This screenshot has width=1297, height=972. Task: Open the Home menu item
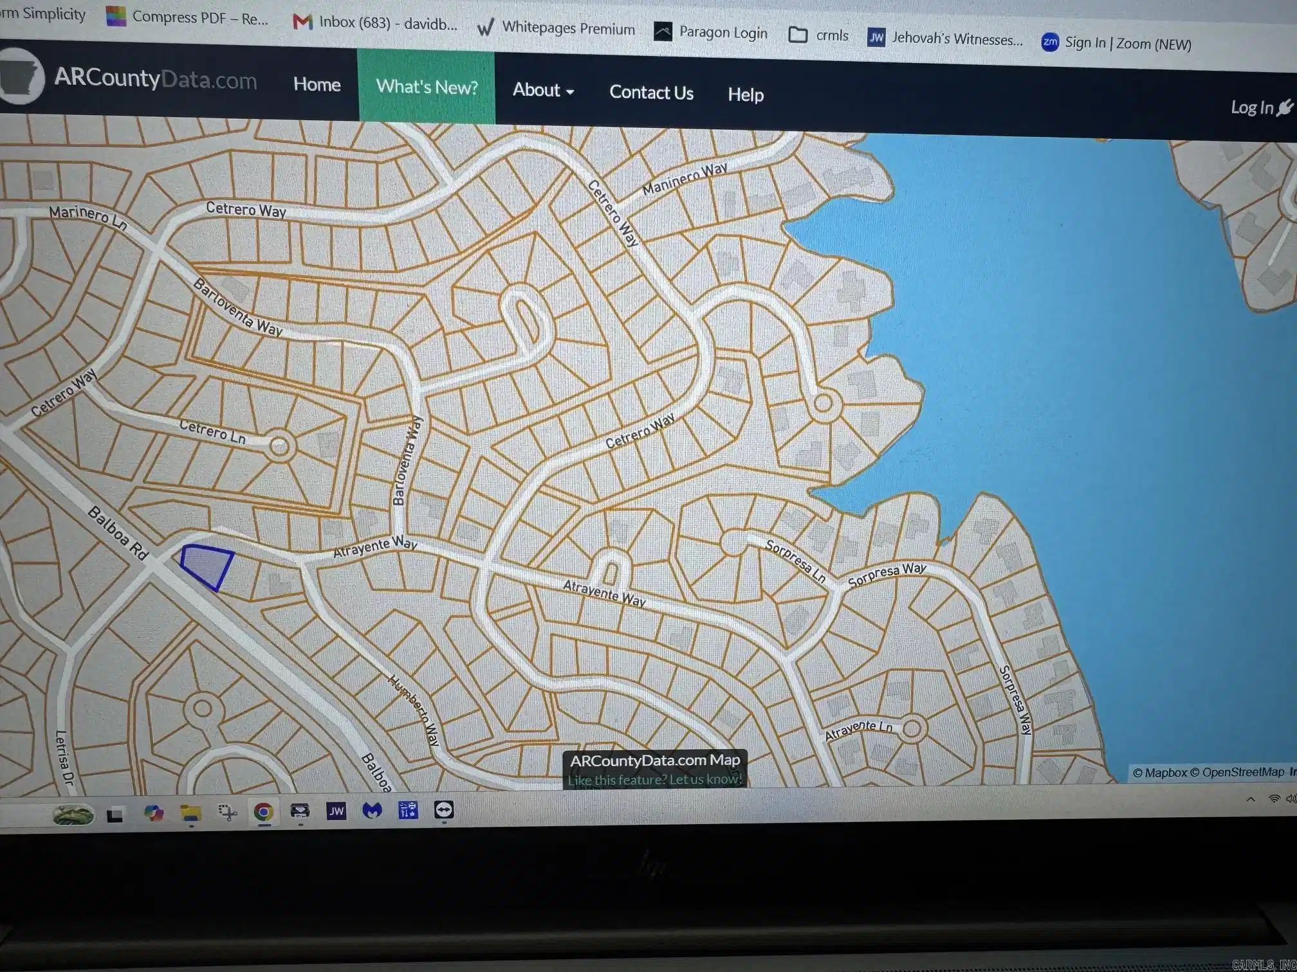pyautogui.click(x=317, y=84)
